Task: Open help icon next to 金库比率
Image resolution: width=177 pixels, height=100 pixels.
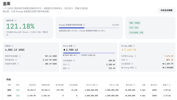Action: [15, 21]
